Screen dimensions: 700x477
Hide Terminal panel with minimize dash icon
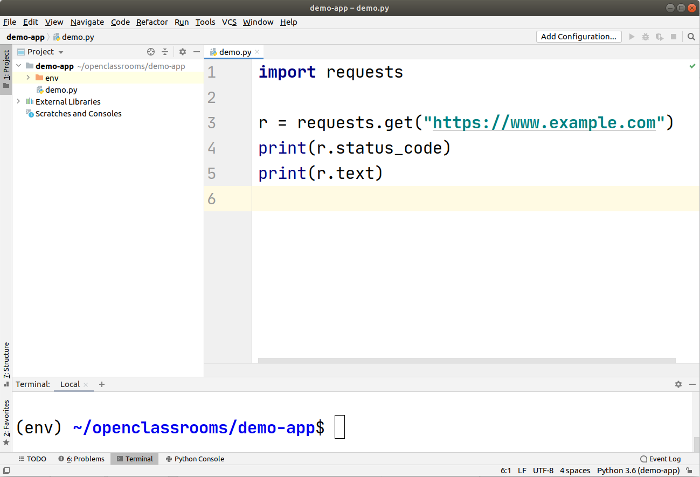[692, 384]
